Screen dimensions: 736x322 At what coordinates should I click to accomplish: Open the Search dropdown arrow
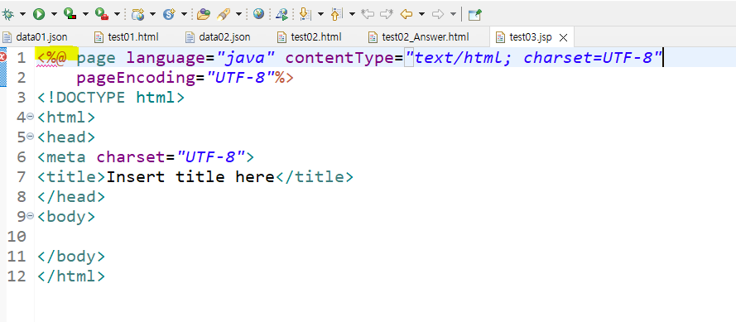point(238,15)
